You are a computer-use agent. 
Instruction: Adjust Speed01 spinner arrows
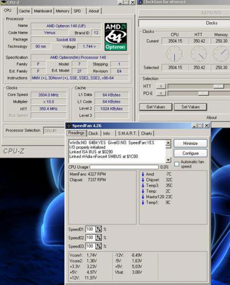click(x=98, y=229)
